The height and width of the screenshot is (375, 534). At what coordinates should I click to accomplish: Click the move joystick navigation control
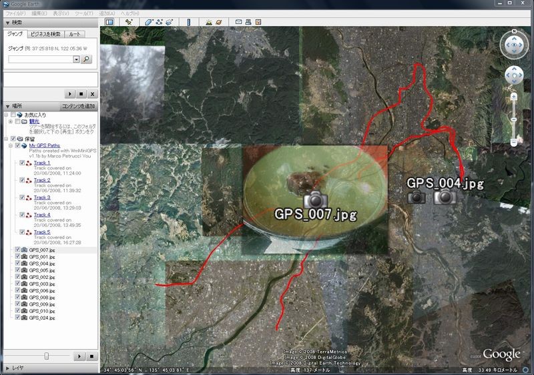(x=514, y=75)
